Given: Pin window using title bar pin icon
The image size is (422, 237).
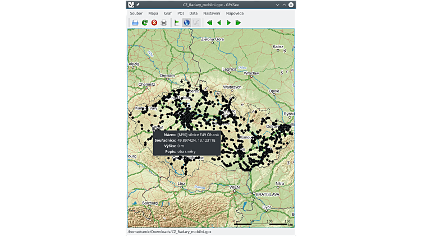Looking at the screenshot, I should 138,4.
